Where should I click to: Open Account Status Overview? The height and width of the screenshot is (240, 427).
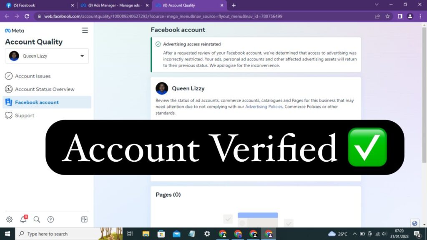[47, 89]
